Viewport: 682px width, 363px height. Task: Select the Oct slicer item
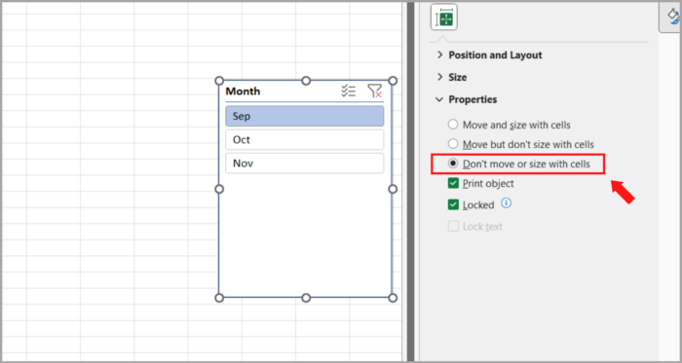pyautogui.click(x=304, y=139)
